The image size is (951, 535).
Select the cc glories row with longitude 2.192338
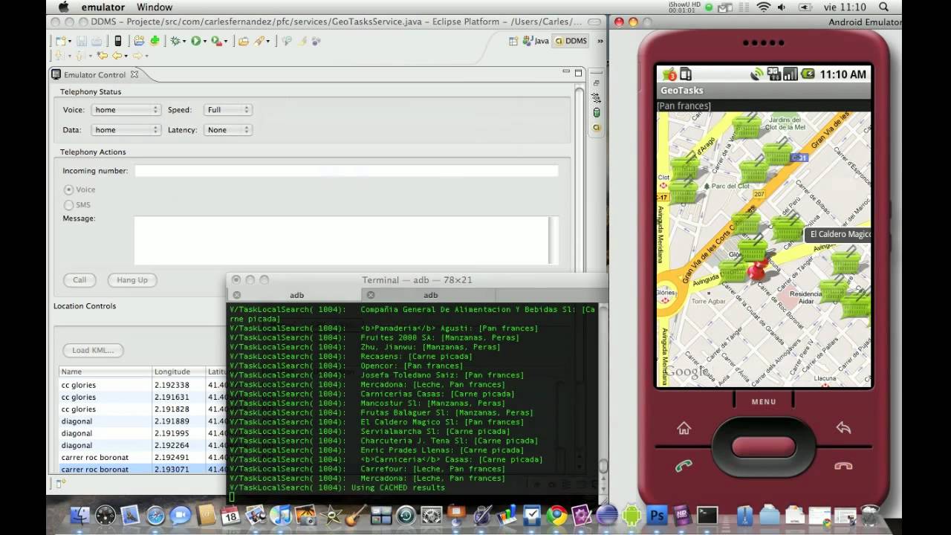pos(143,385)
